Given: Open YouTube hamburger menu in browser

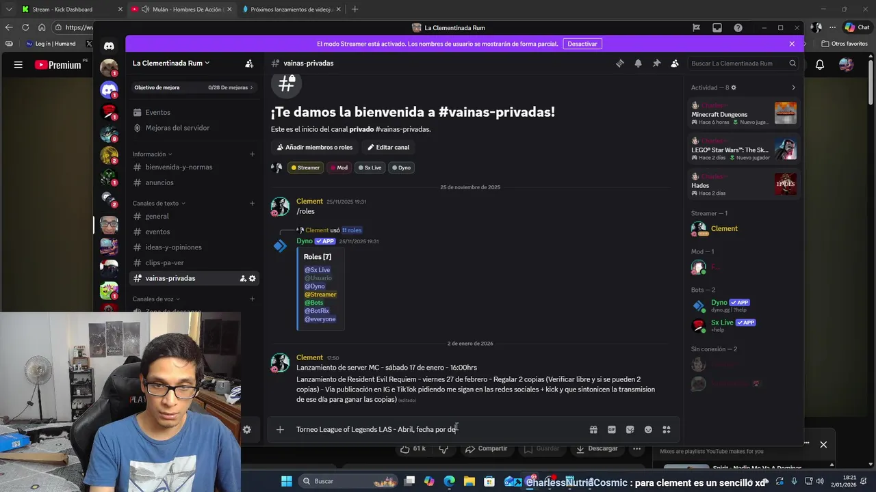Looking at the screenshot, I should (18, 65).
